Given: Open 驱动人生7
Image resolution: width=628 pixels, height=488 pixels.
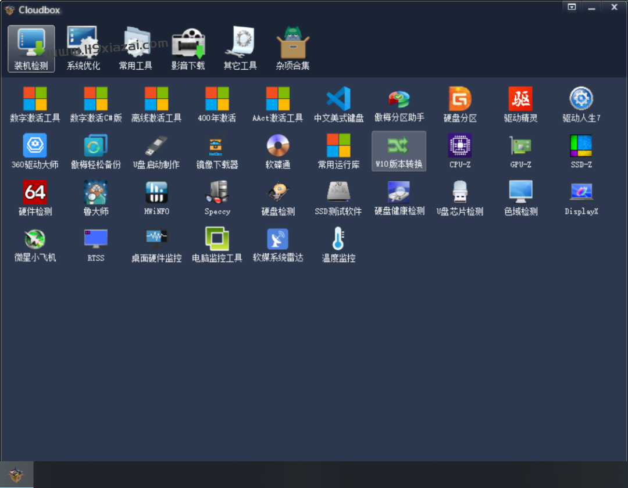Looking at the screenshot, I should point(581,105).
